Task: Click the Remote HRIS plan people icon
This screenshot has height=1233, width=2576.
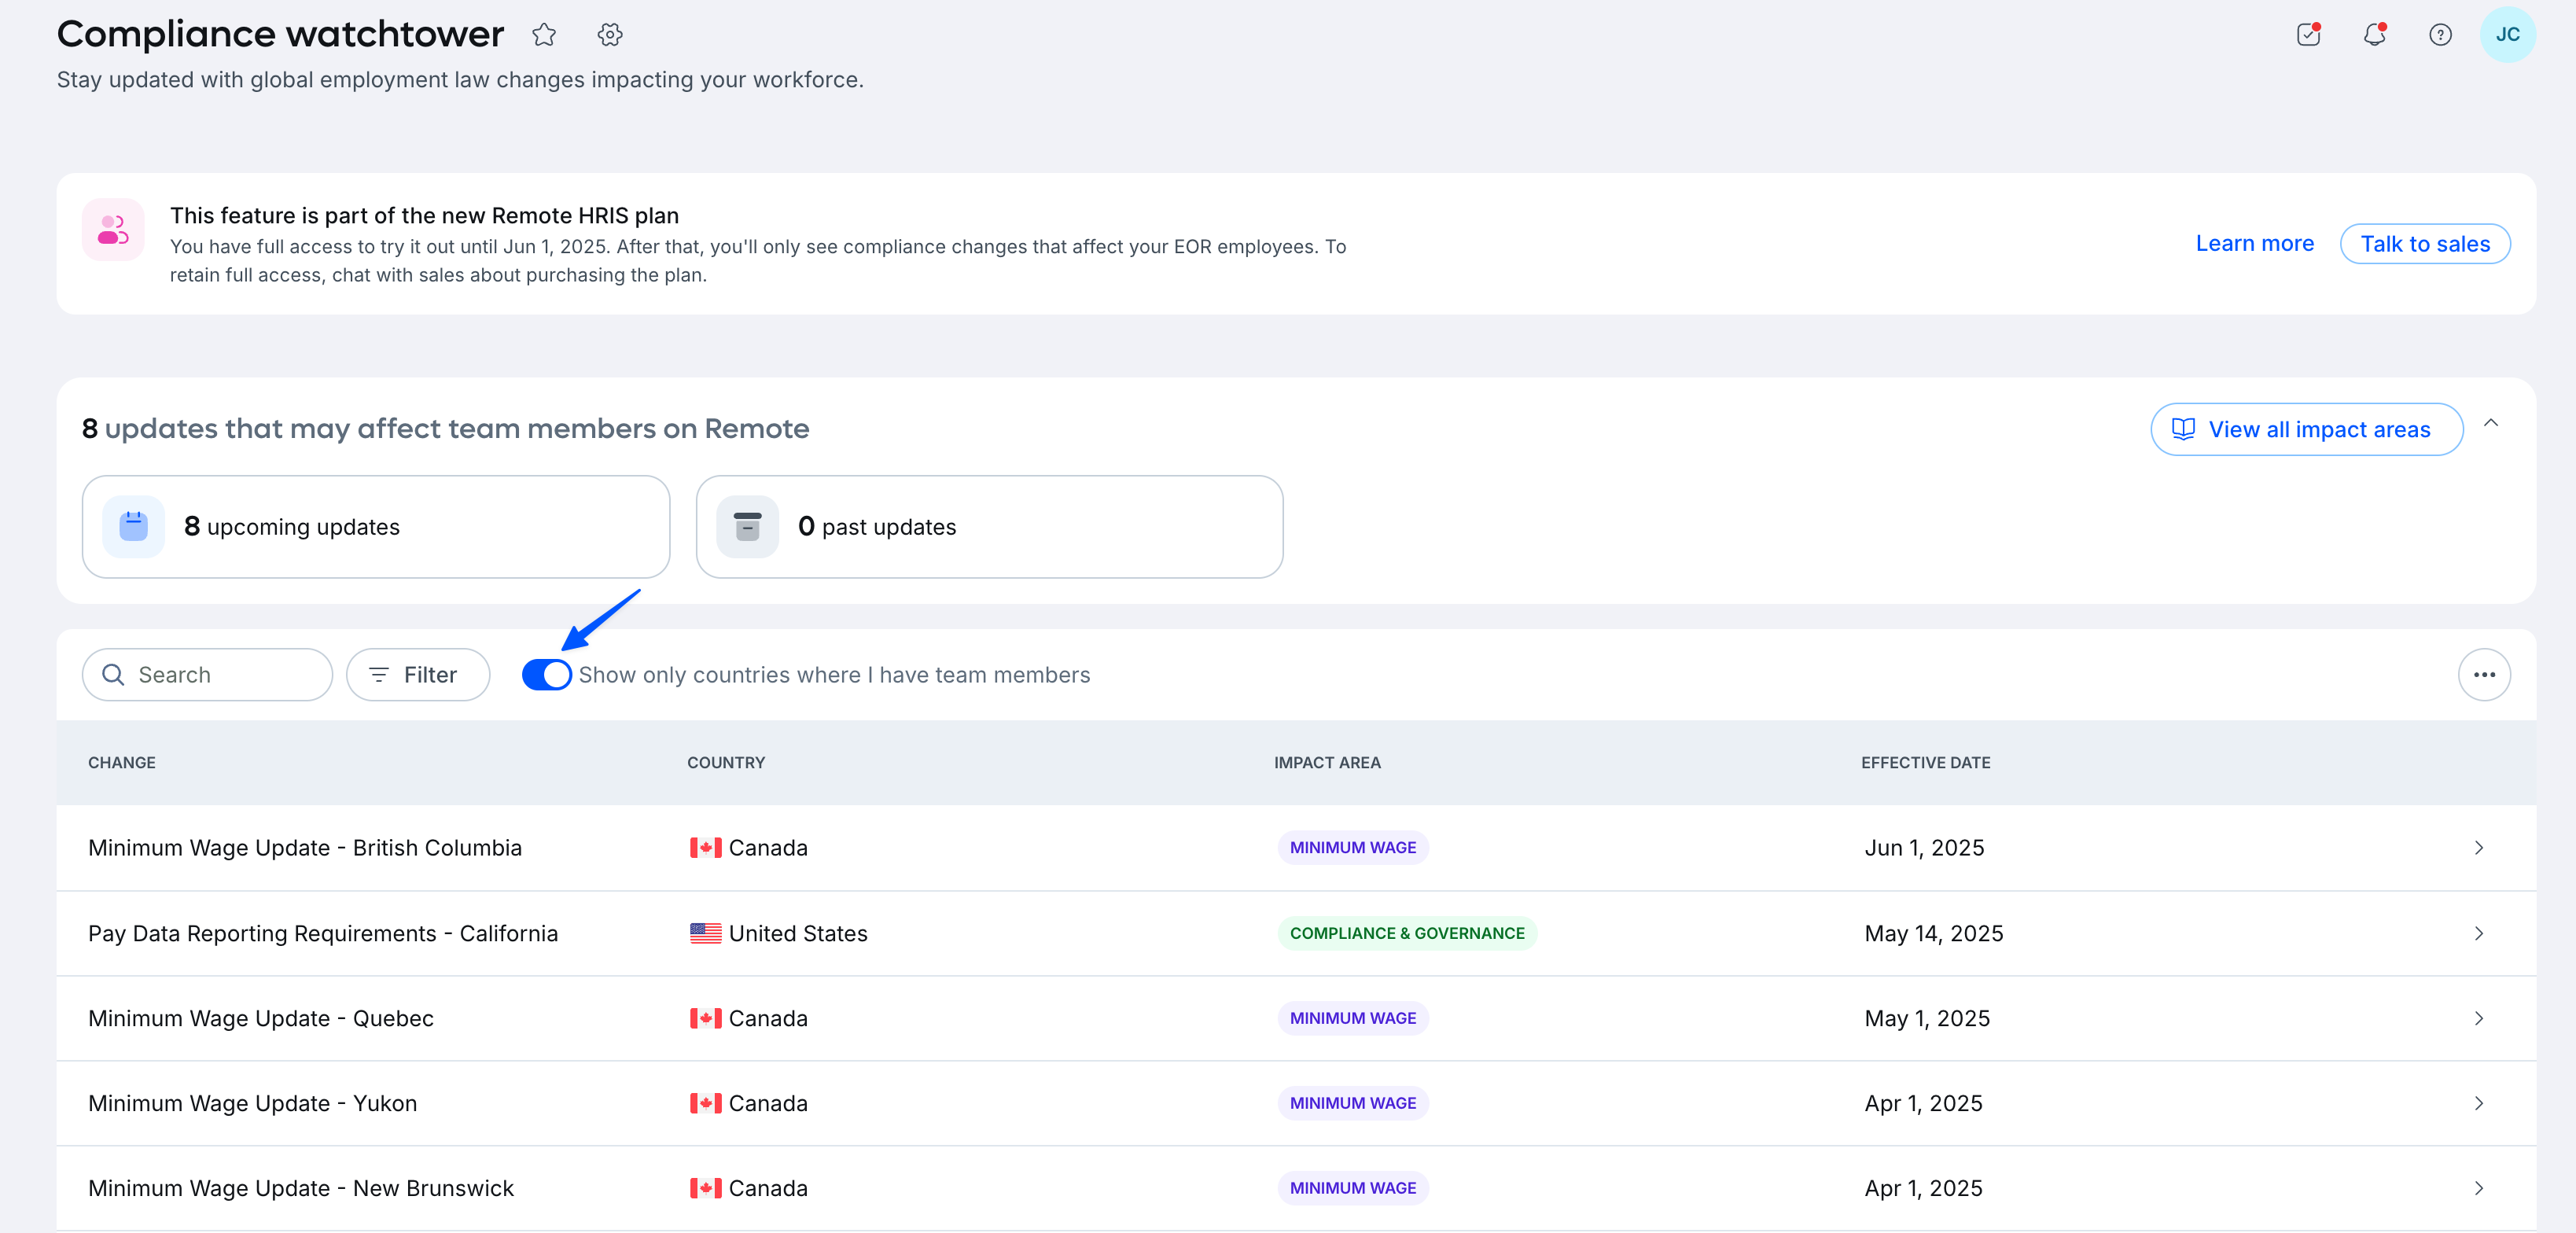Action: pos(113,230)
